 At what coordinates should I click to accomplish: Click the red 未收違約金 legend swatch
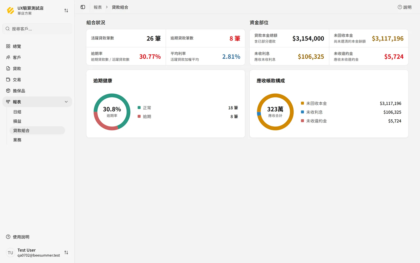(302, 121)
